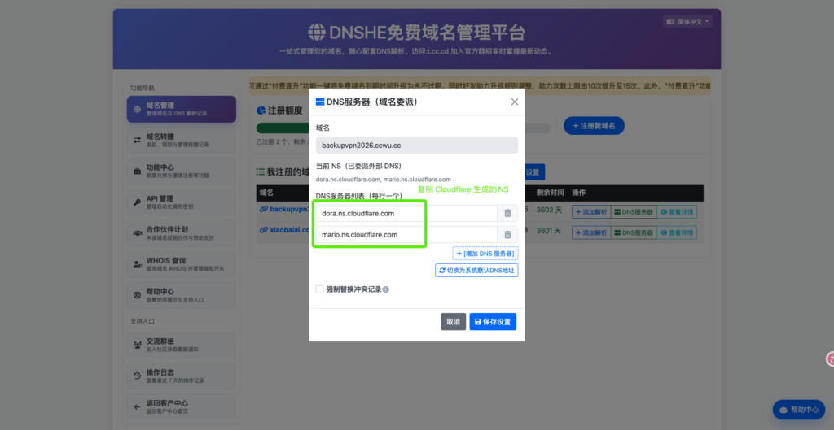Click the yellow announcement banner text
The height and width of the screenshot is (430, 834).
tap(479, 85)
